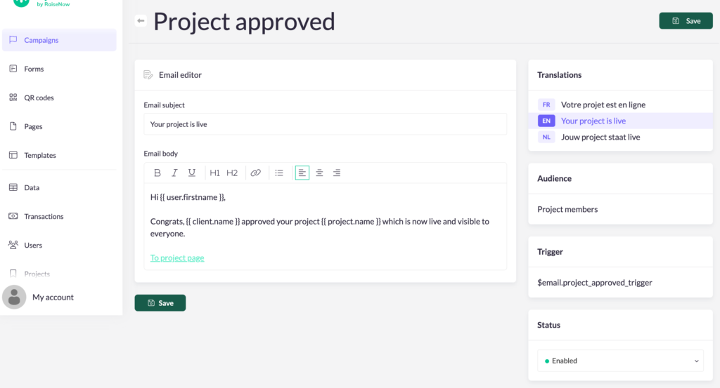This screenshot has width=720, height=388.
Task: Select the Dutch translation entry
Action: (x=600, y=138)
